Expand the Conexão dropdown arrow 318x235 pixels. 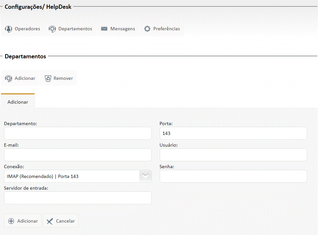145,176
